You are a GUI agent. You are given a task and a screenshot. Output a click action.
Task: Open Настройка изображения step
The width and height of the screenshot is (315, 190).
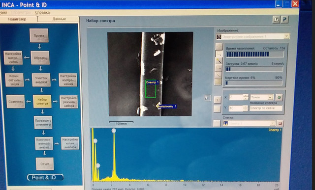68,80
